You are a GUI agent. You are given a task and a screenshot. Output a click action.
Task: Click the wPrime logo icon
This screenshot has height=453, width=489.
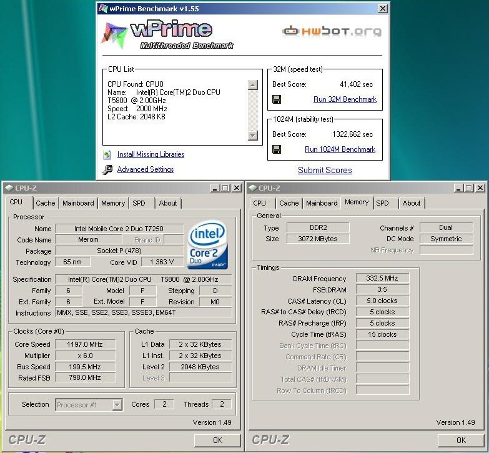point(114,35)
